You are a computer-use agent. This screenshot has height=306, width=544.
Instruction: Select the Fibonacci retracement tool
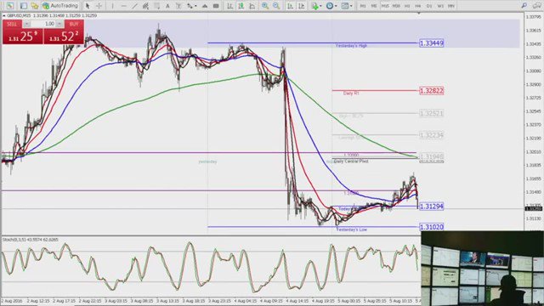point(156,6)
